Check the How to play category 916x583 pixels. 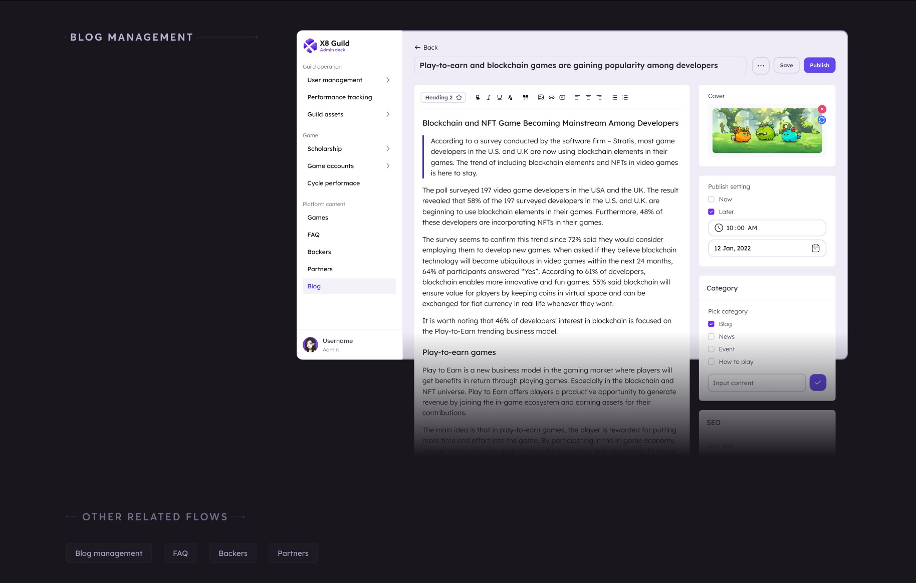click(x=711, y=361)
